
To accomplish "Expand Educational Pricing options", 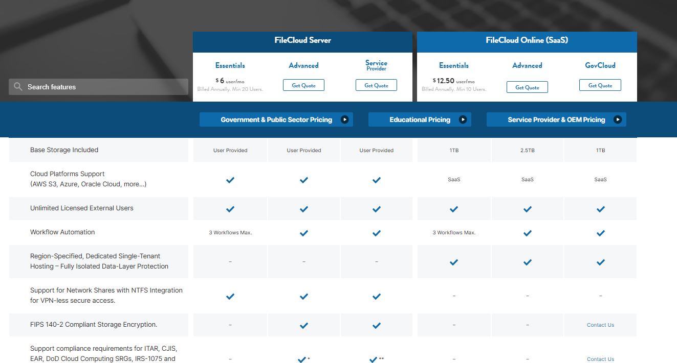I will click(420, 119).
